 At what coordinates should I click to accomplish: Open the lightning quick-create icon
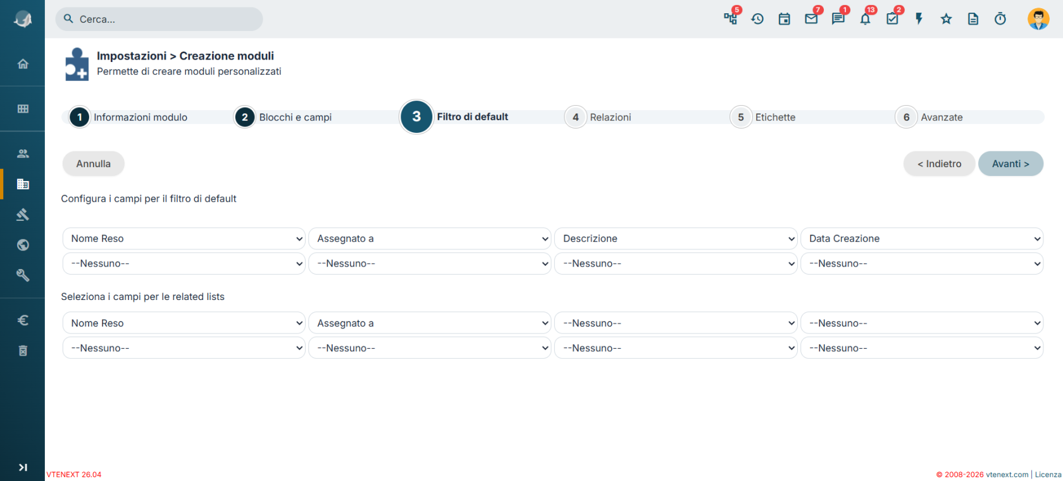(919, 19)
